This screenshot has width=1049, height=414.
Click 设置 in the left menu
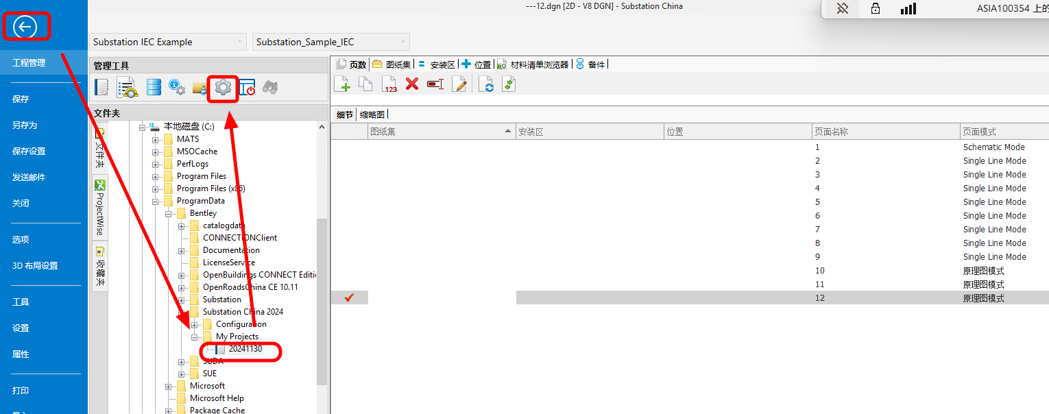tap(21, 328)
